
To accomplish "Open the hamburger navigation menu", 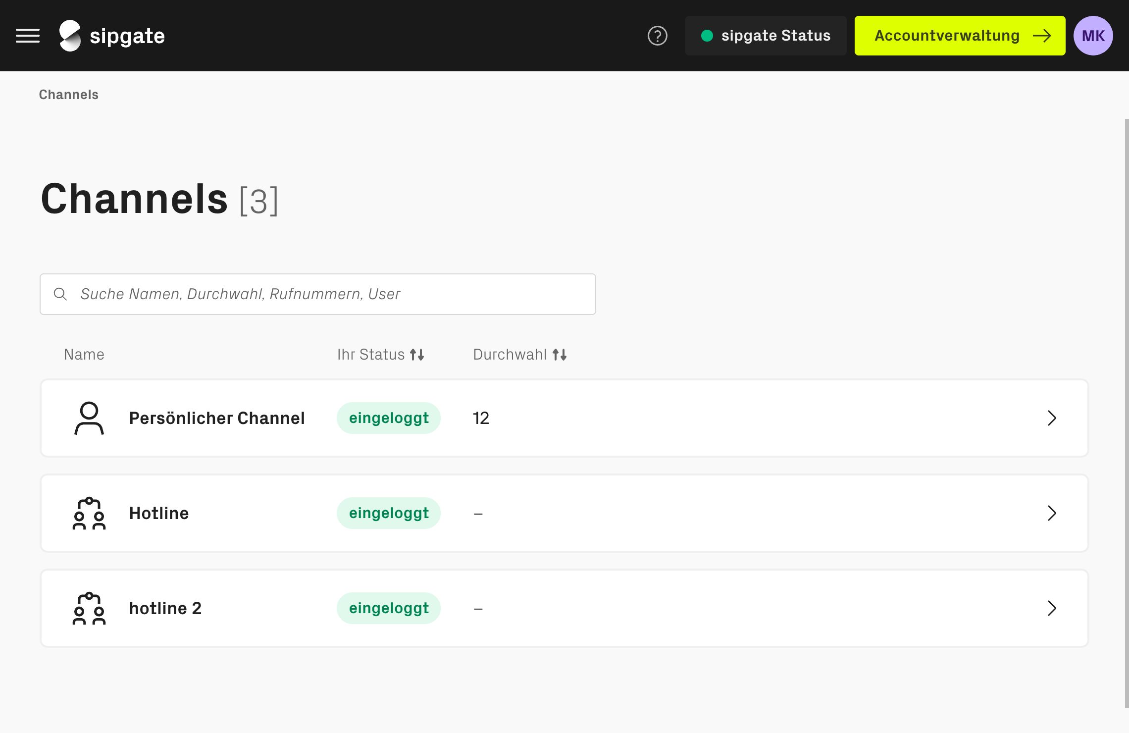I will click(28, 36).
